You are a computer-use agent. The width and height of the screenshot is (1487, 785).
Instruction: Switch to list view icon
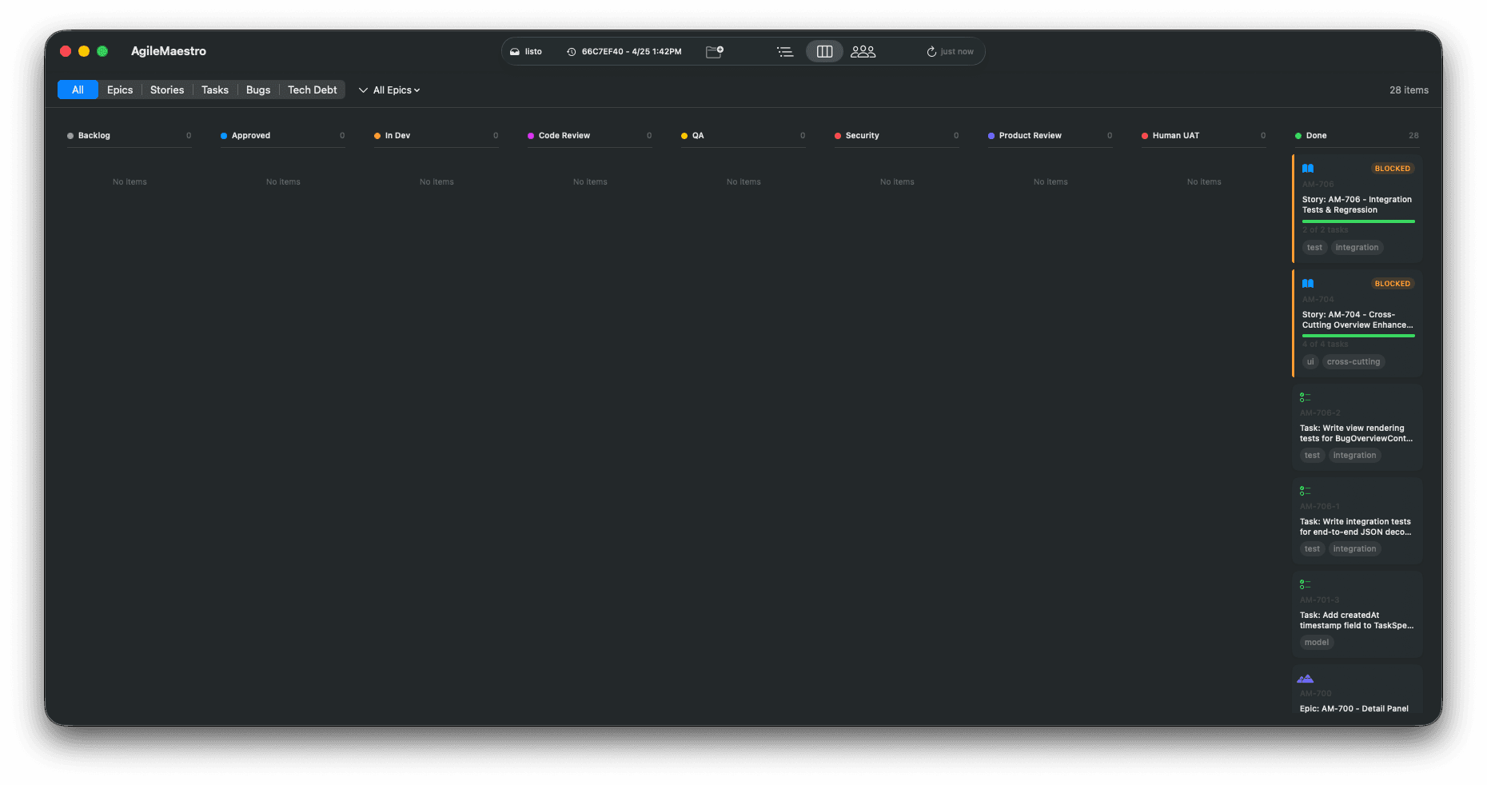tap(785, 51)
